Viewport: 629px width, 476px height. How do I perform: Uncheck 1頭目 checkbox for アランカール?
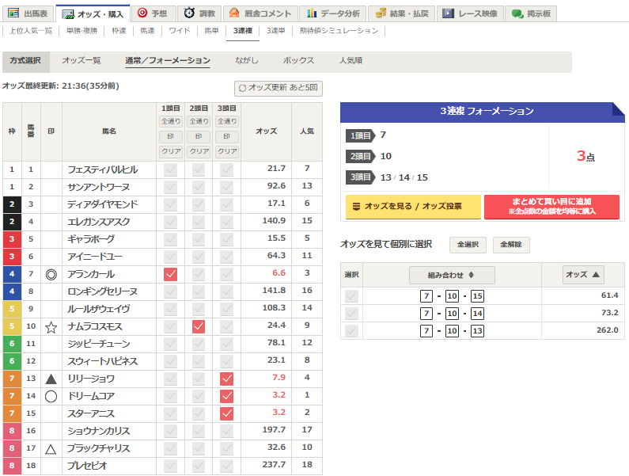pos(171,274)
